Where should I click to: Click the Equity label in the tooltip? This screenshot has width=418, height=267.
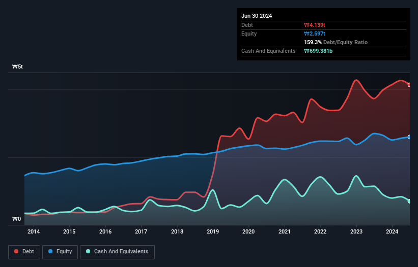click(x=249, y=34)
